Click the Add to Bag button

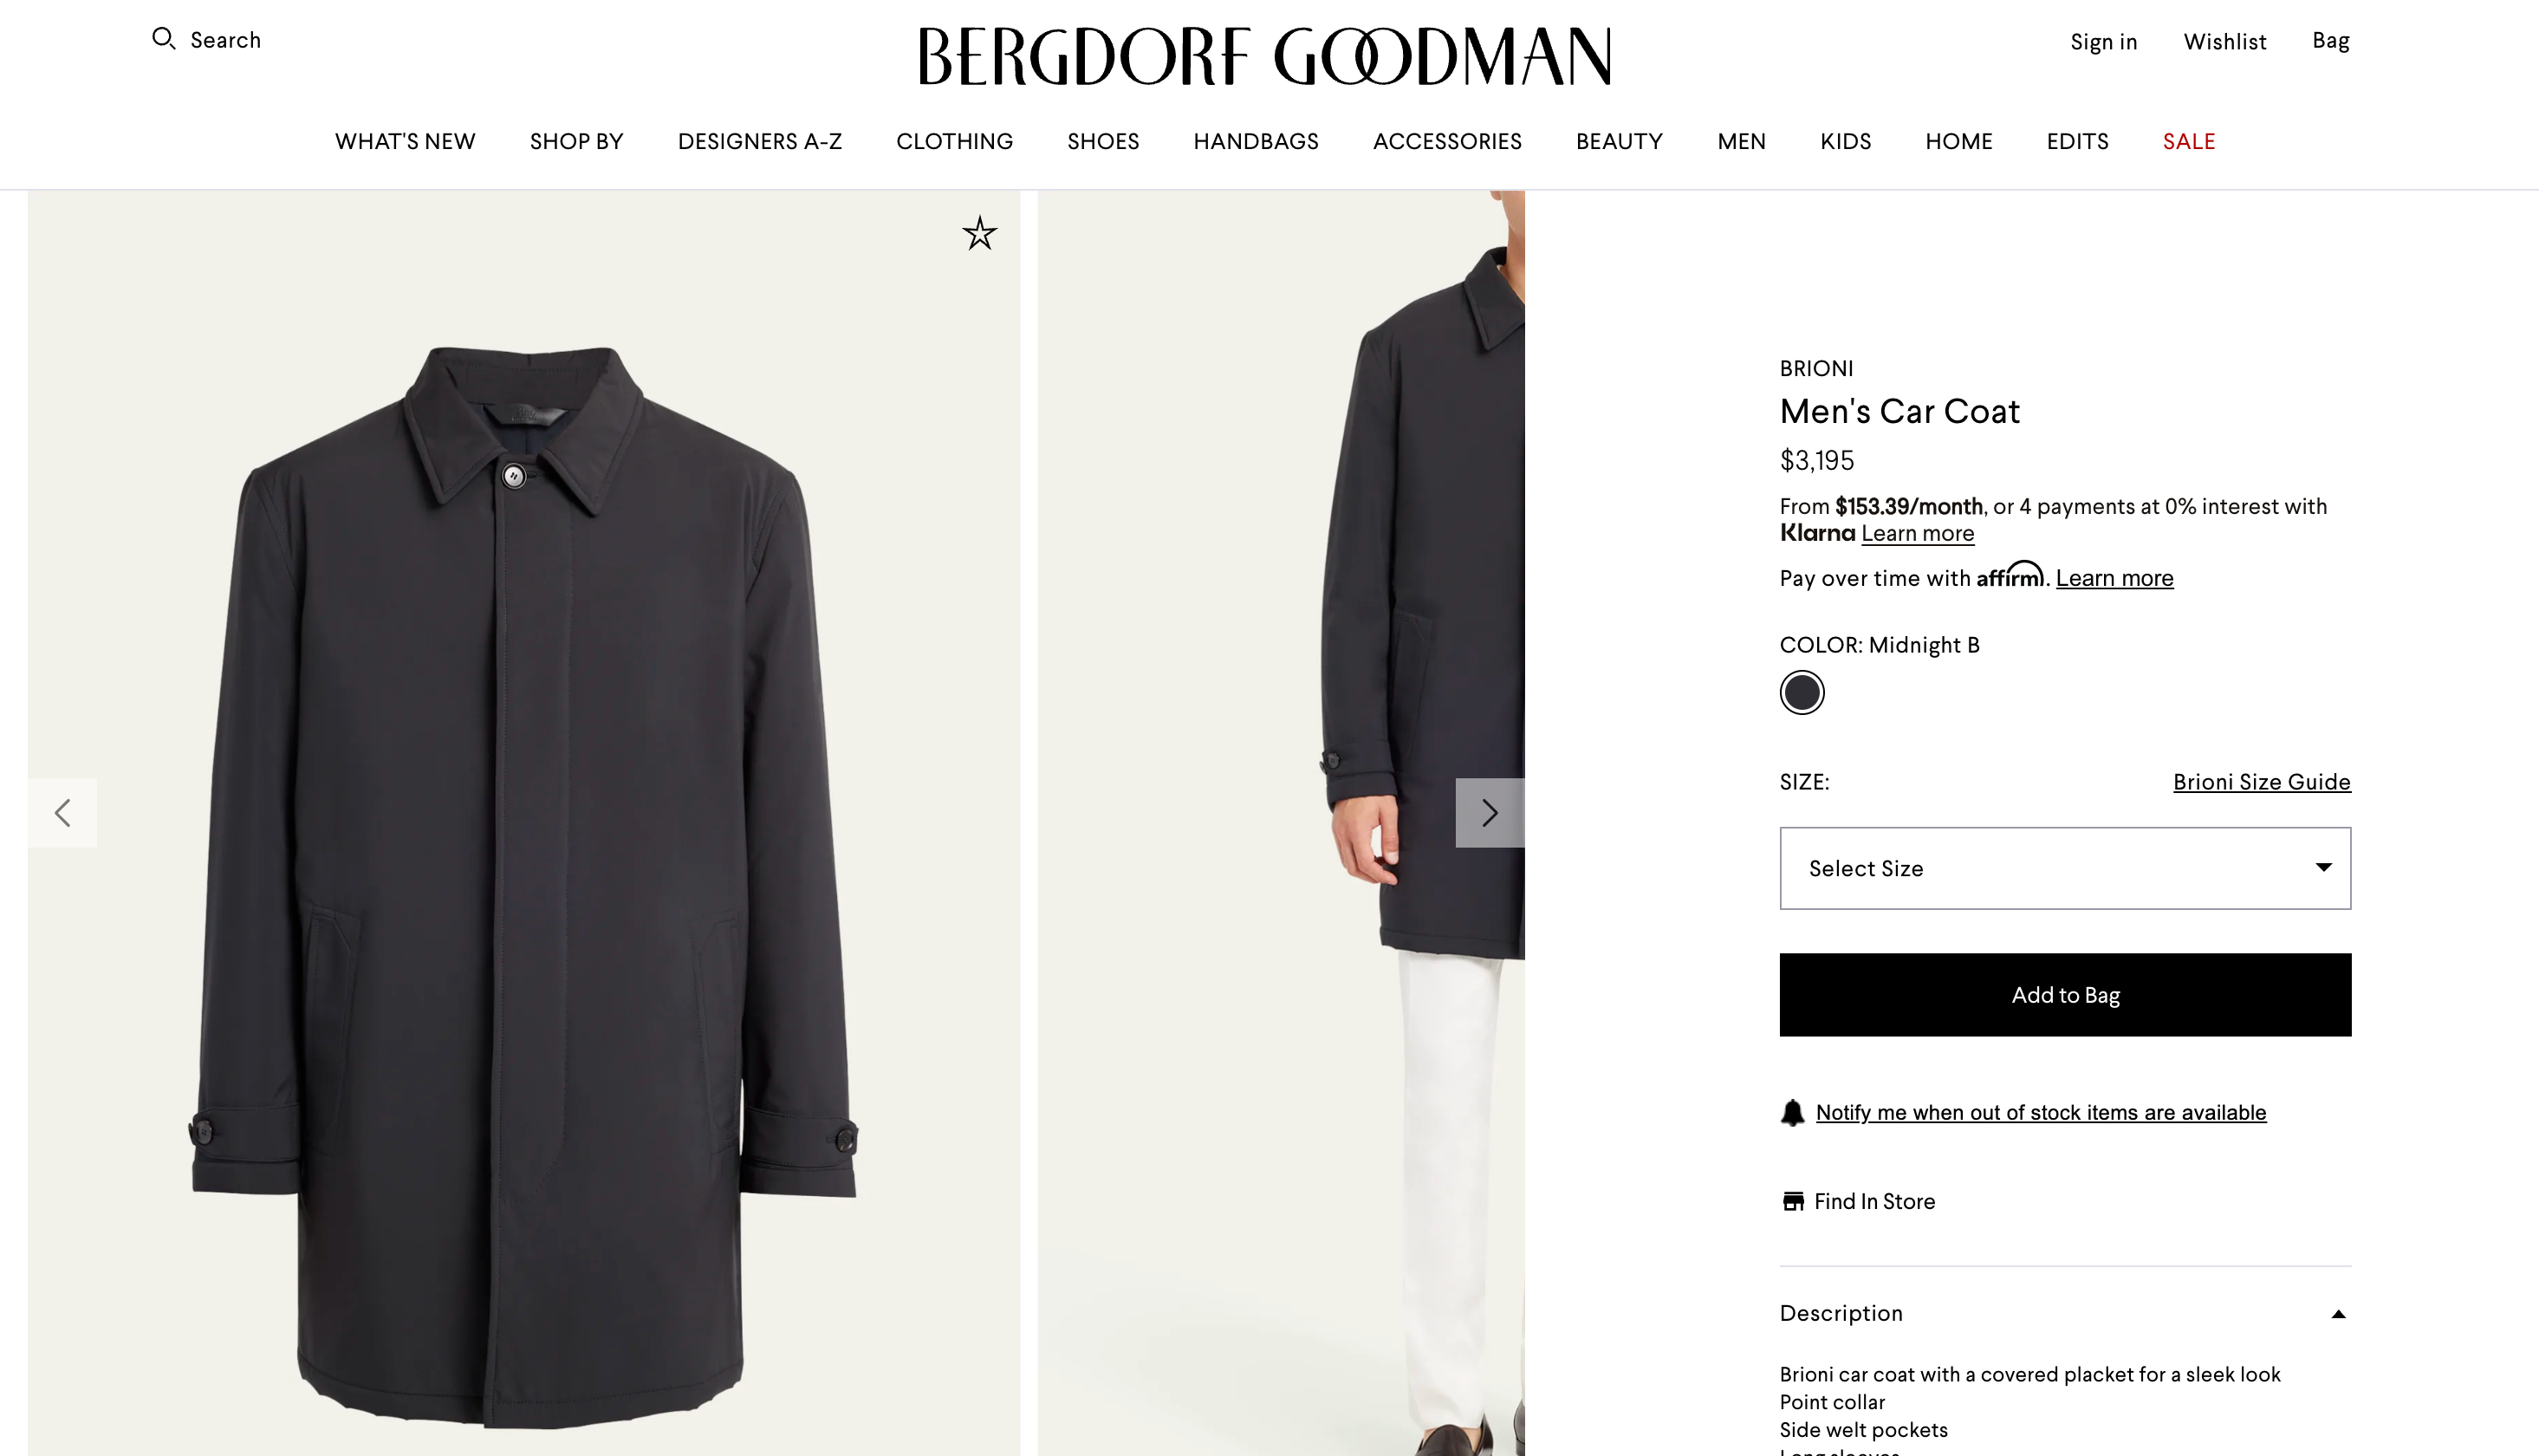click(2065, 995)
